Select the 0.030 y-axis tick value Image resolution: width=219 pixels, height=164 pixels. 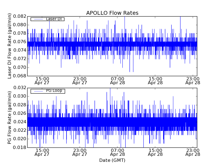[20, 96]
